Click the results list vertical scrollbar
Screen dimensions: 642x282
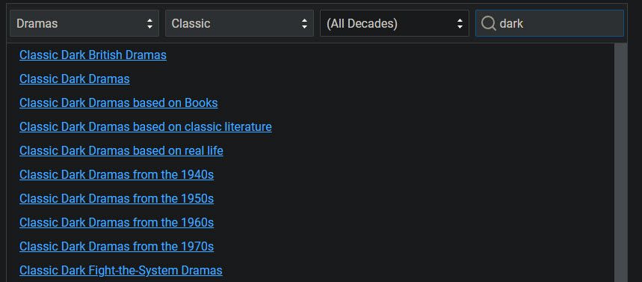(x=621, y=162)
